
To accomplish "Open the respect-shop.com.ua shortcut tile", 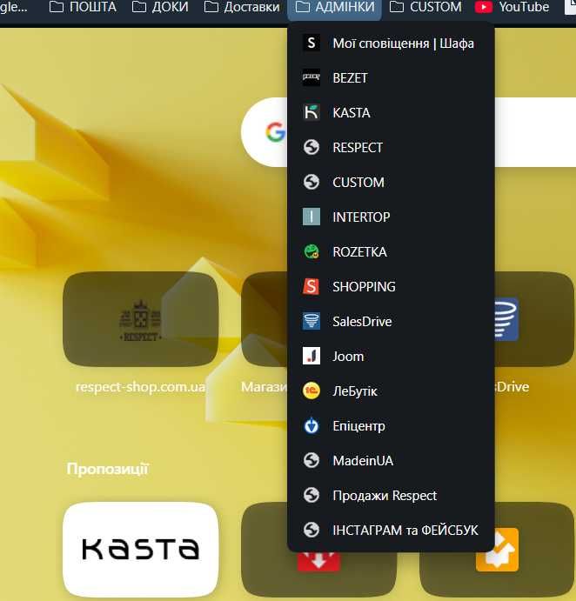I will pos(140,319).
